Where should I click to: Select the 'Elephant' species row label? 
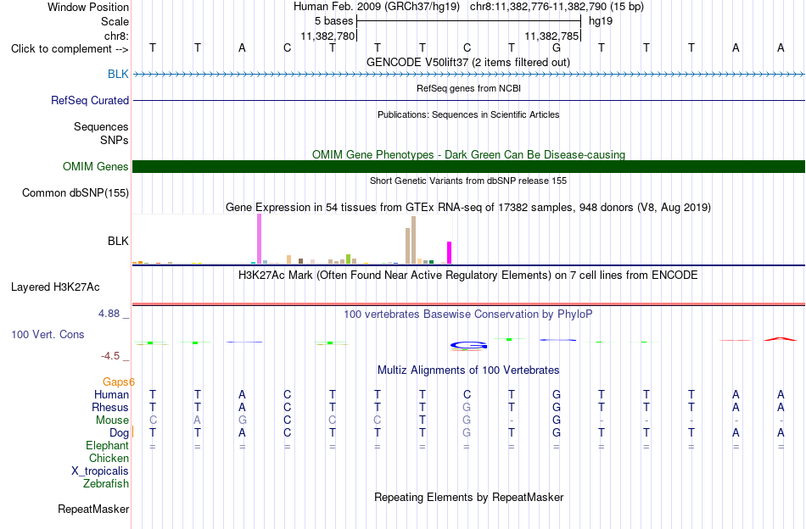click(107, 445)
